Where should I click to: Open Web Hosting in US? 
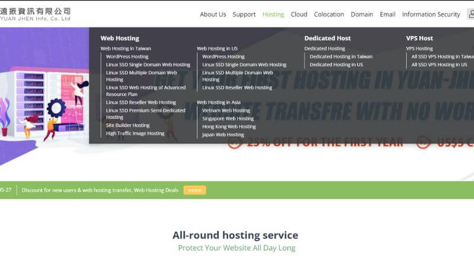pyautogui.click(x=217, y=48)
